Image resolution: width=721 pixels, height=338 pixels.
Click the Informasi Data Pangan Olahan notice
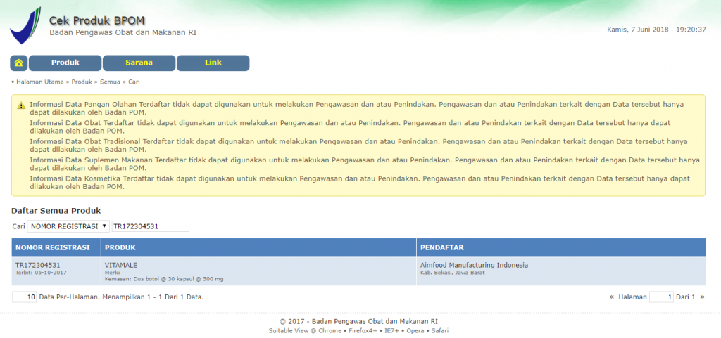pos(356,108)
